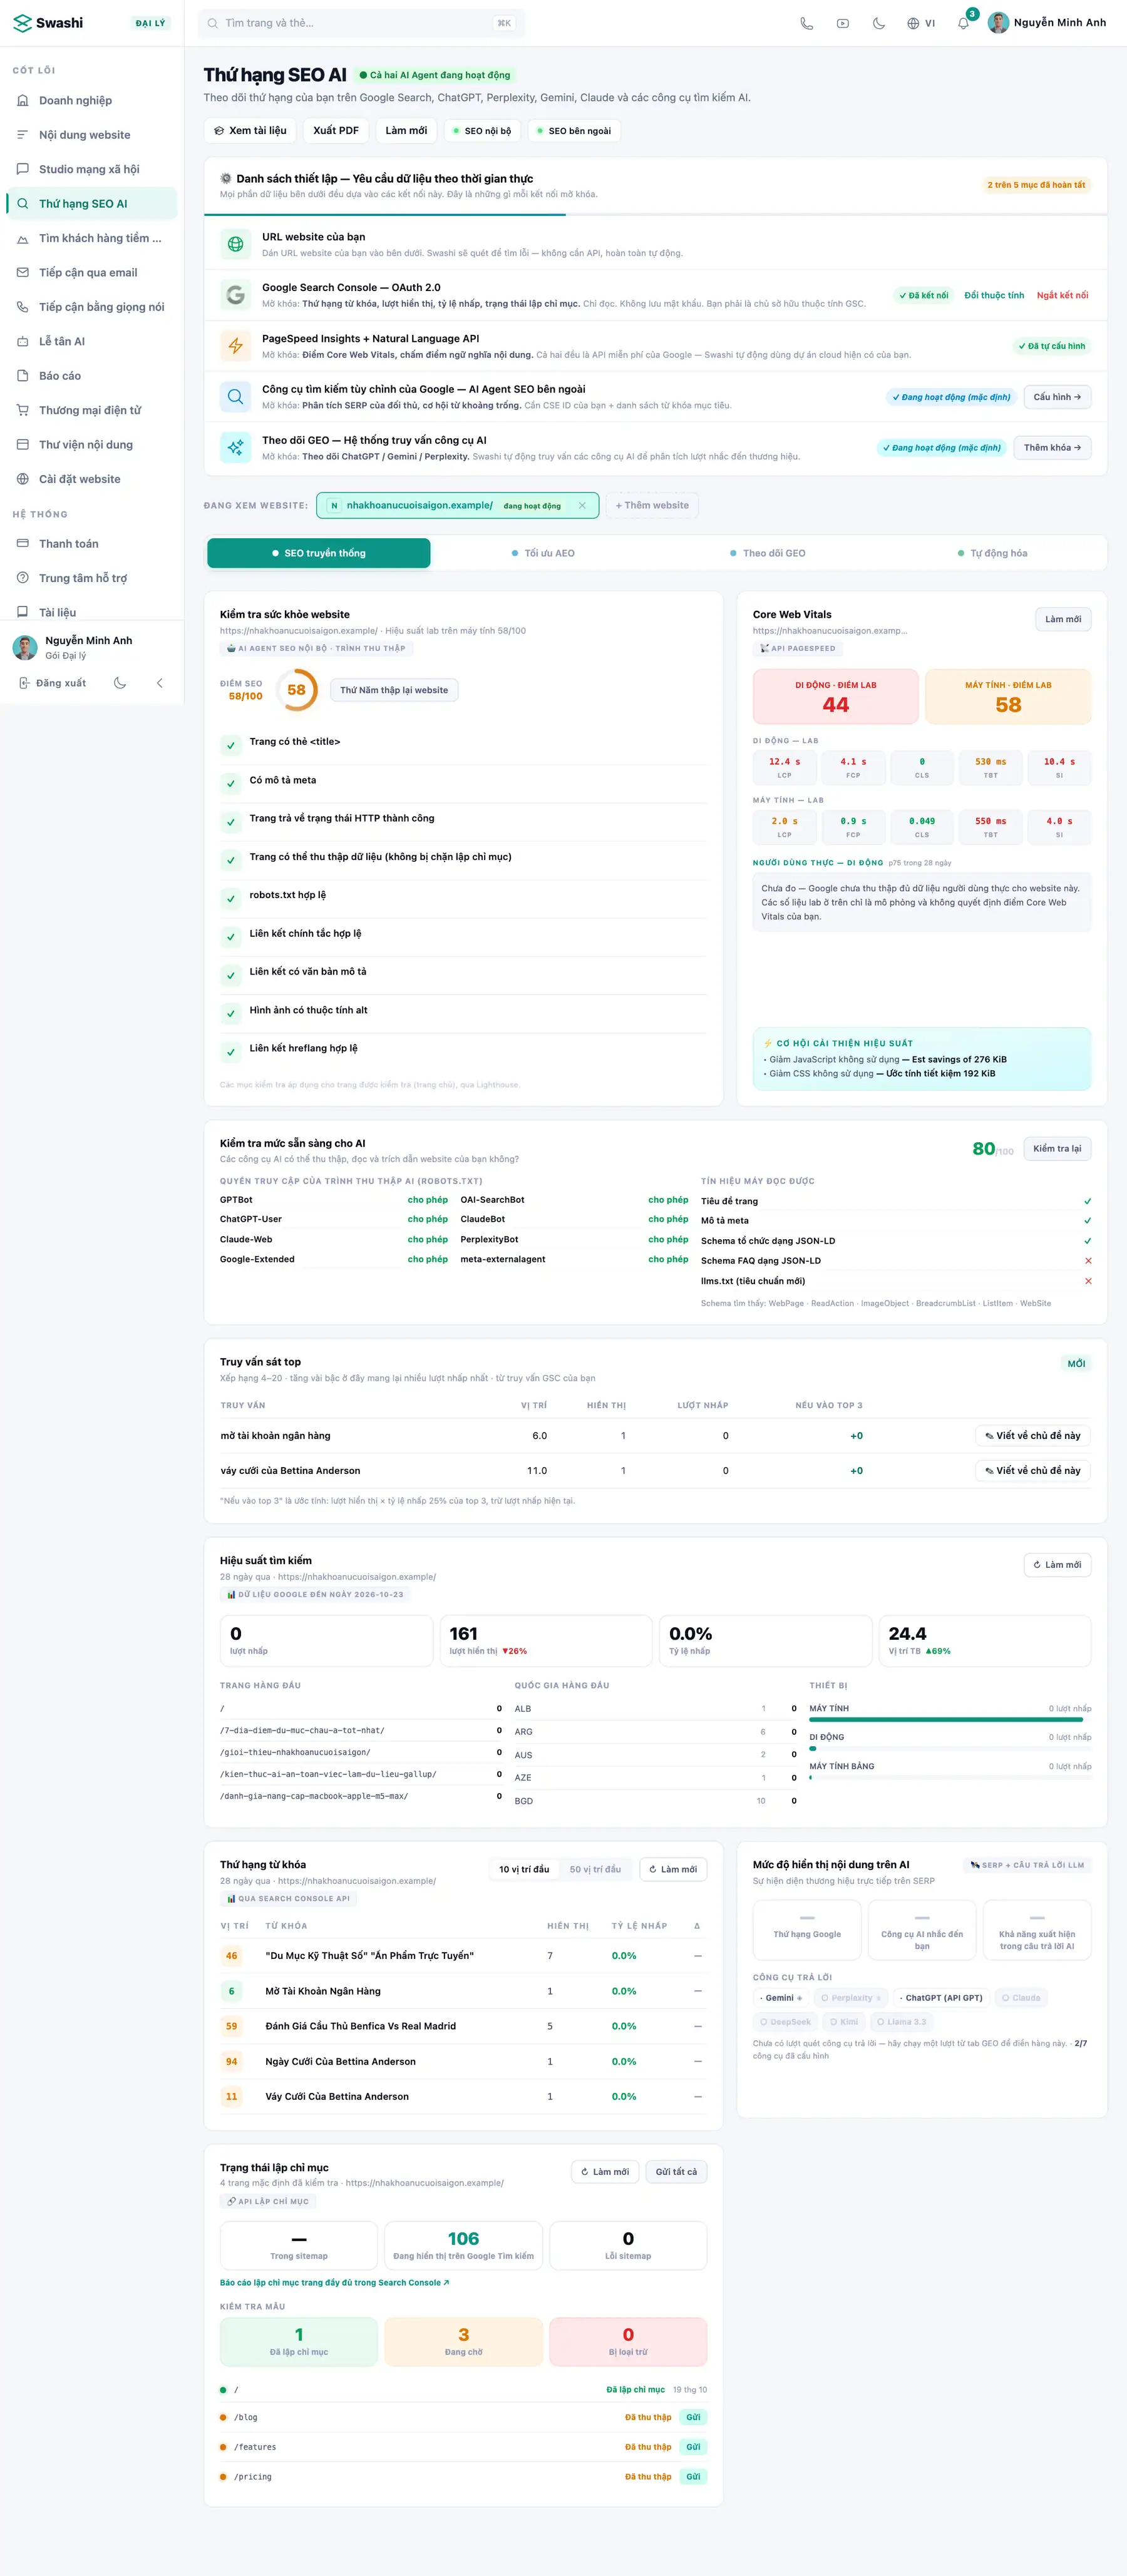Click the Trung tâm hỗ trợ help icon
The width and height of the screenshot is (1127, 2576).
[23, 578]
